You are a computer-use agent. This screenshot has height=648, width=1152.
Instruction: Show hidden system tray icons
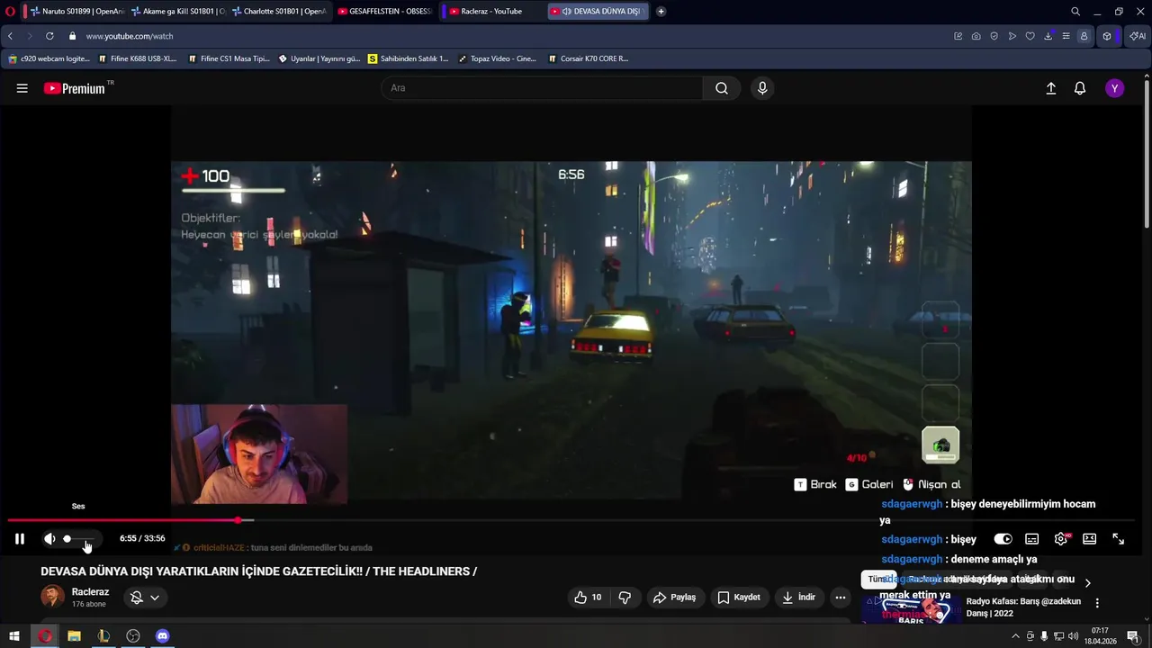1016,636
